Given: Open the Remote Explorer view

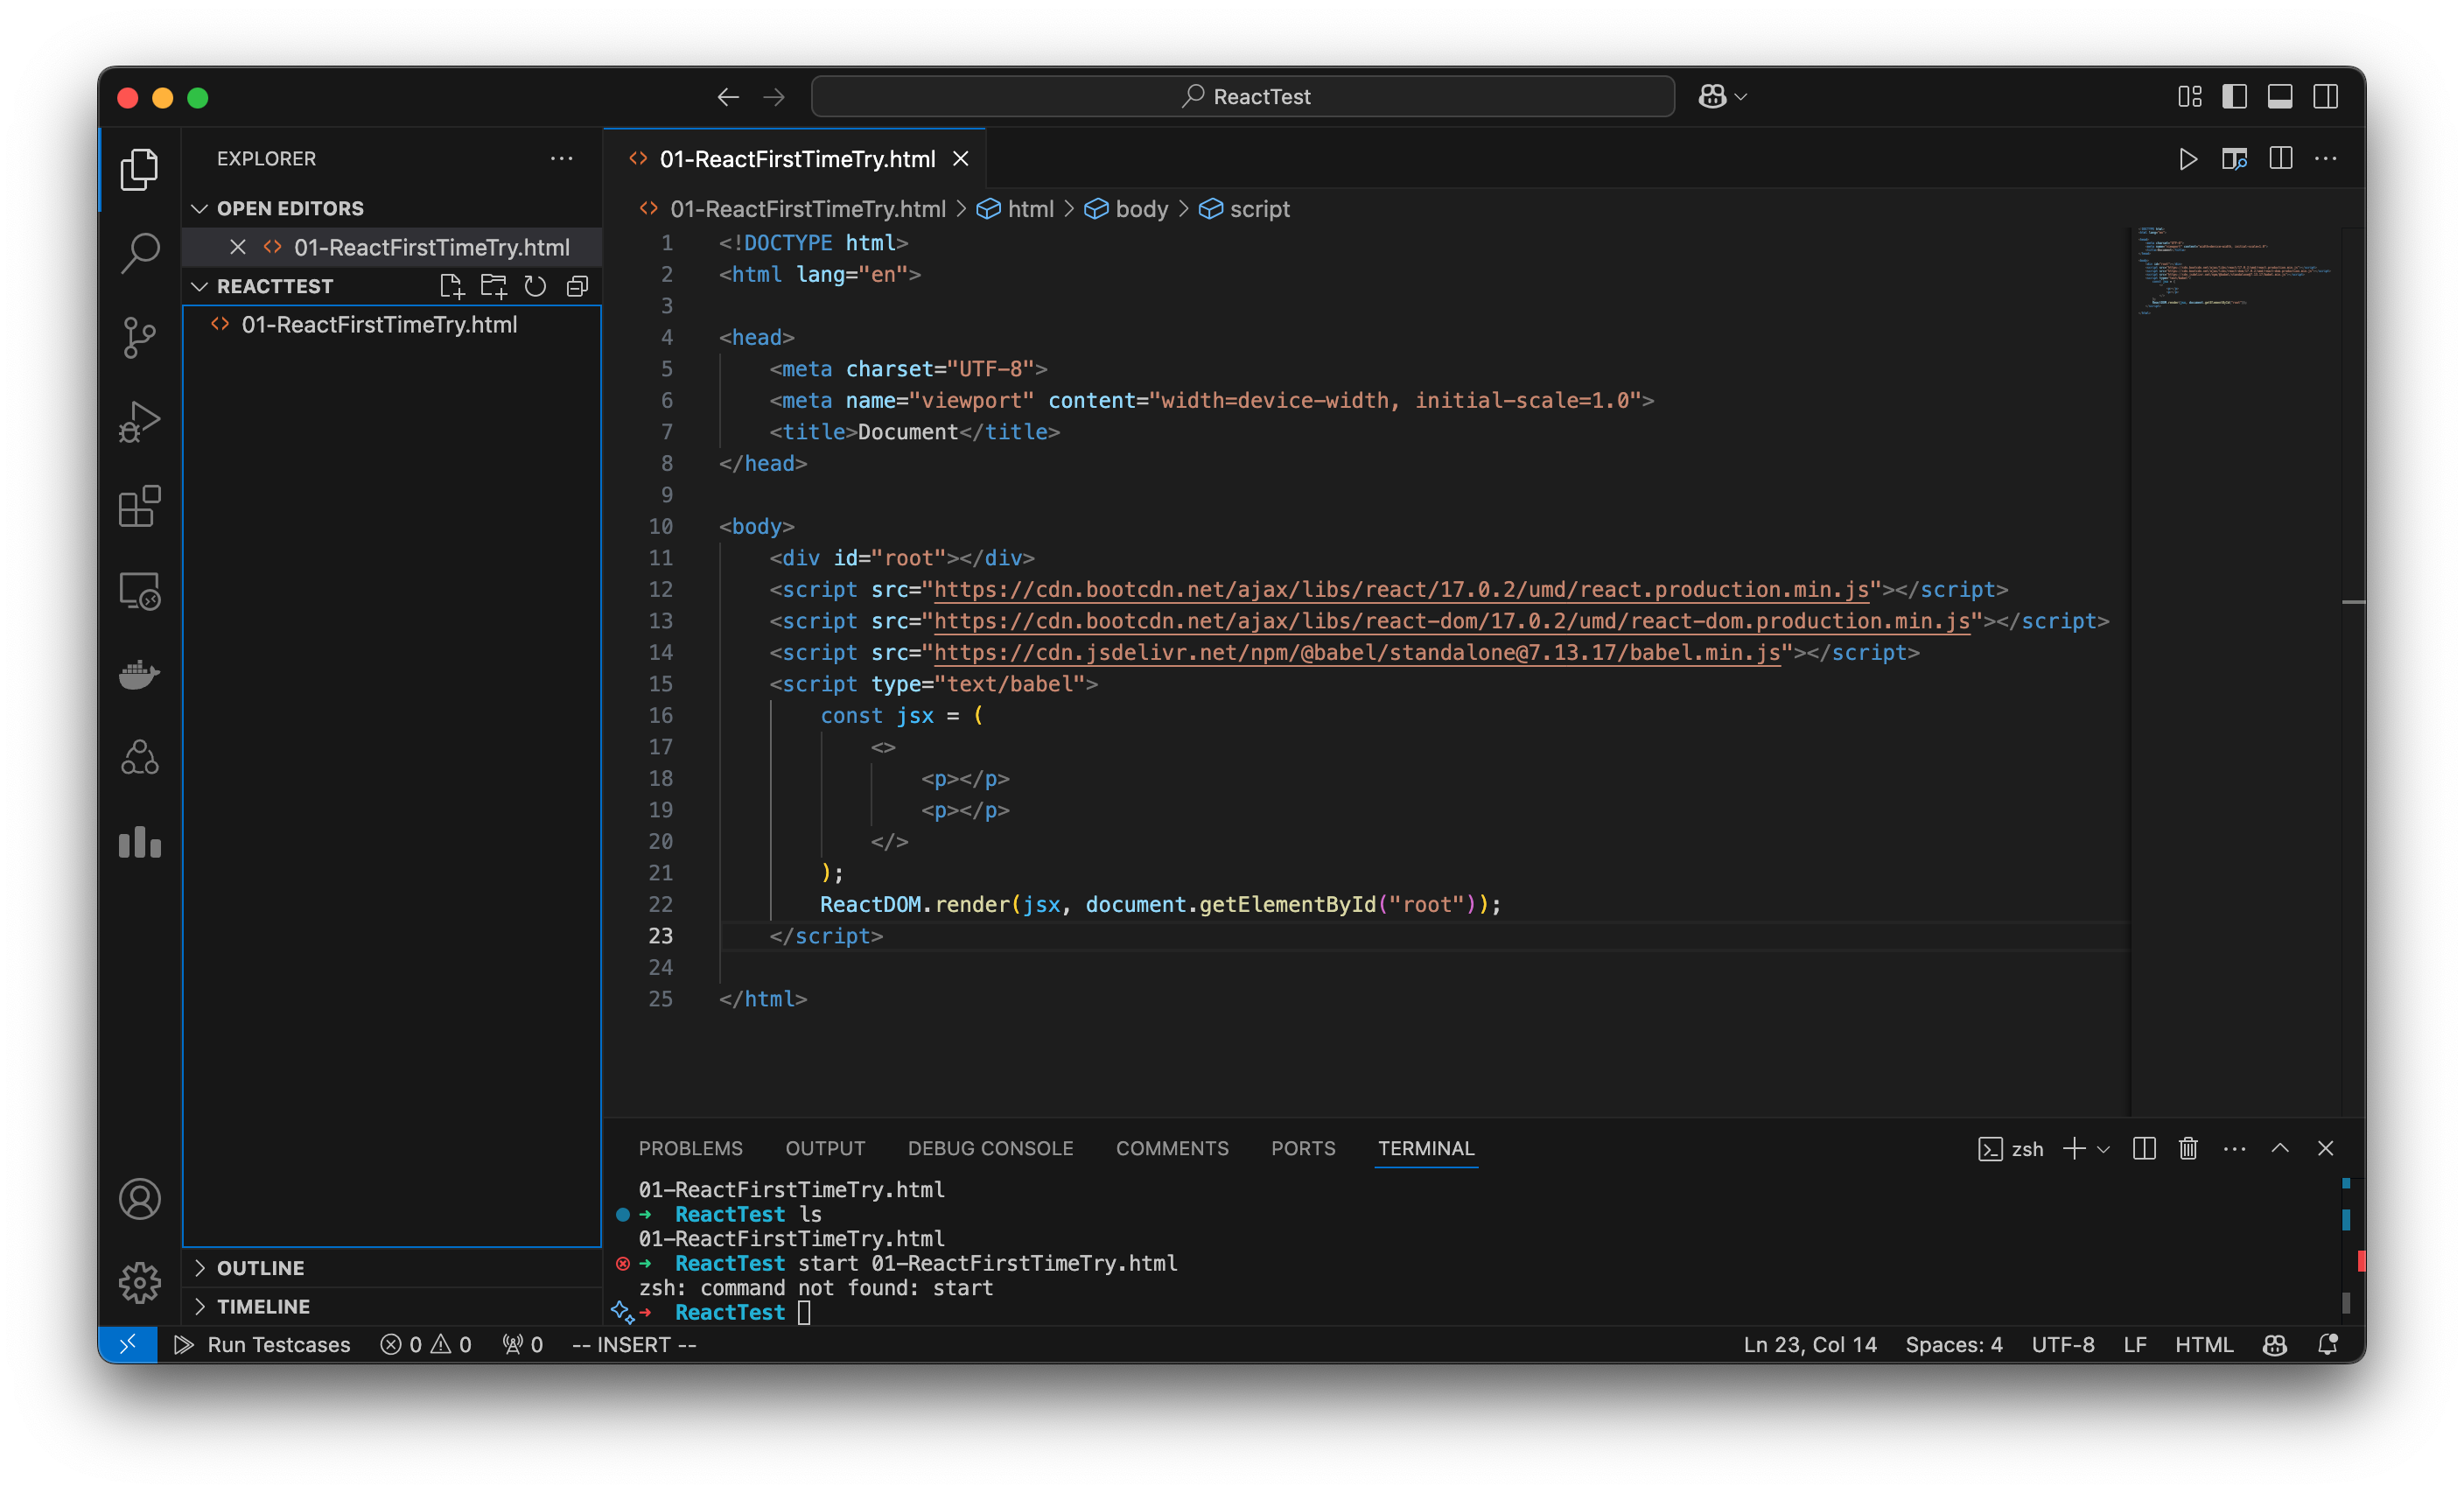Looking at the screenshot, I should tap(139, 590).
